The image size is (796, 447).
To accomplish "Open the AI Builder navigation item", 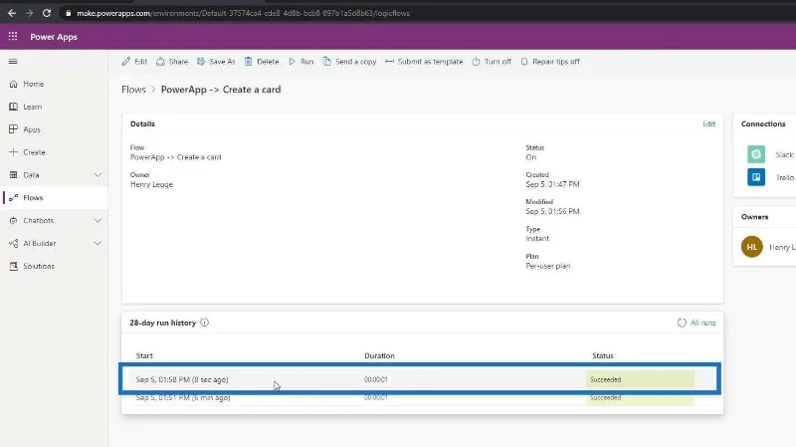I will [x=54, y=243].
